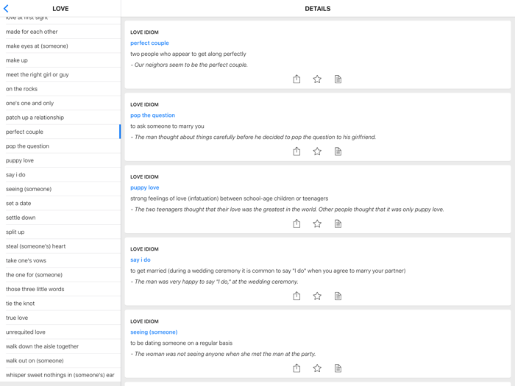This screenshot has width=515, height=386.
Task: Choose 'walk down the aisle together'
Action: [x=60, y=346]
